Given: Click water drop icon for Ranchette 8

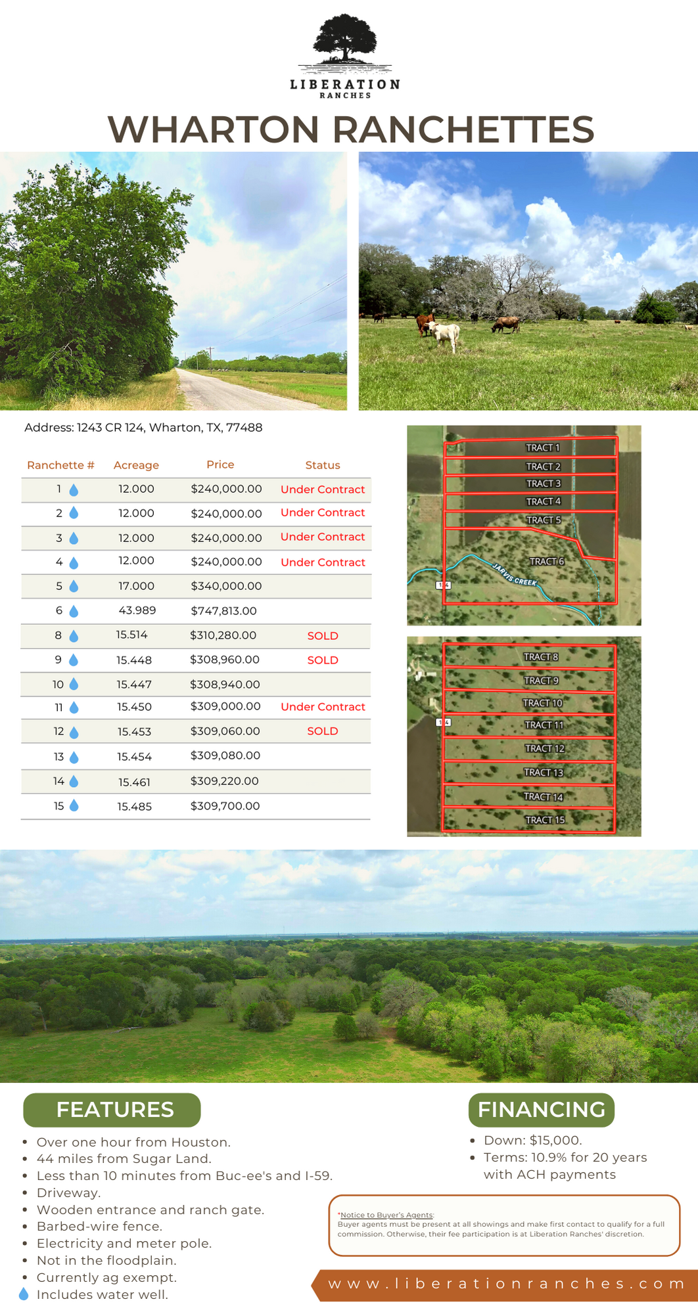Looking at the screenshot, I should click(x=74, y=636).
